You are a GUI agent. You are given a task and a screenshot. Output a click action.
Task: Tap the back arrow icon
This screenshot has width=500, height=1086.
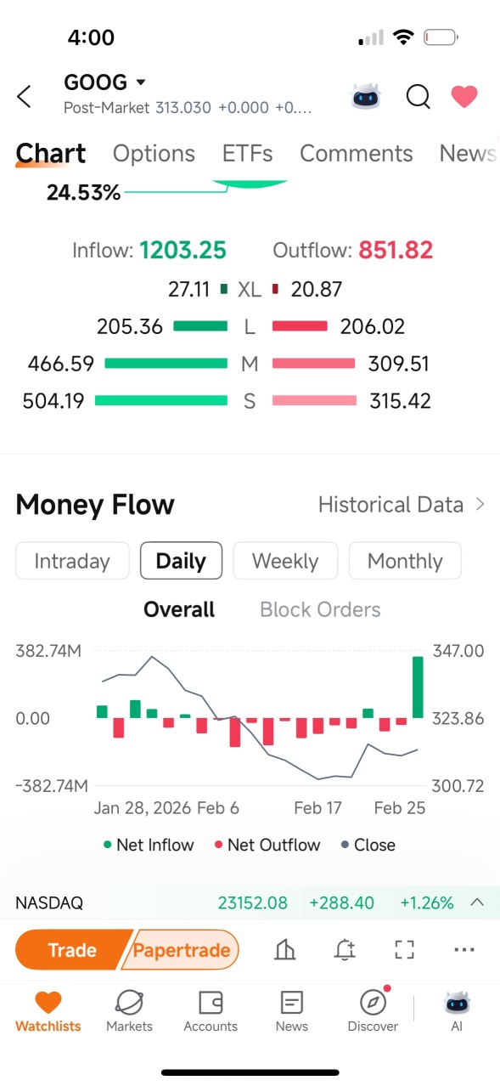coord(24,97)
